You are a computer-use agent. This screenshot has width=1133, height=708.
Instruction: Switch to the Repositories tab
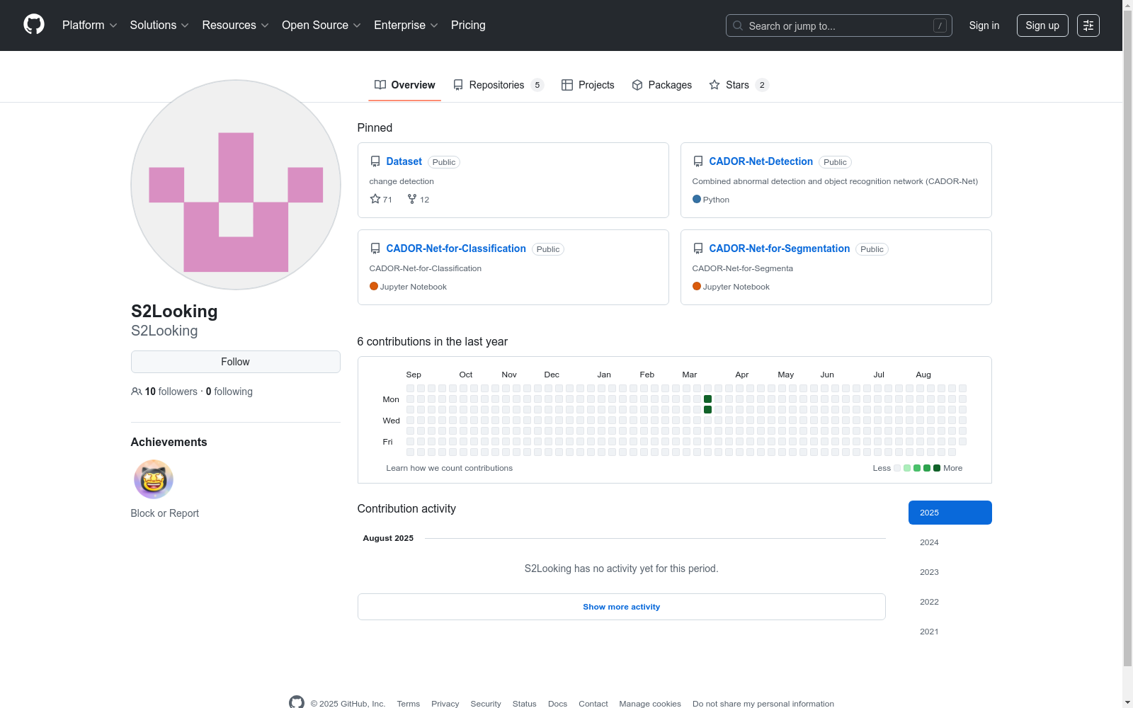pyautogui.click(x=499, y=85)
